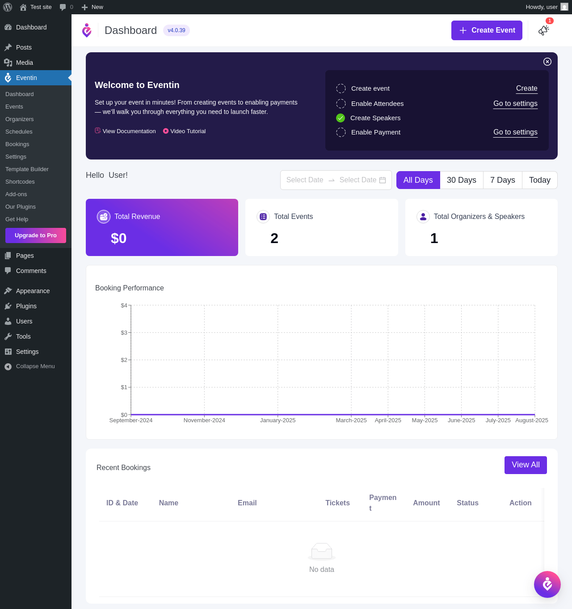Click the View Documentation document icon
The width and height of the screenshot is (572, 609).
(x=97, y=130)
